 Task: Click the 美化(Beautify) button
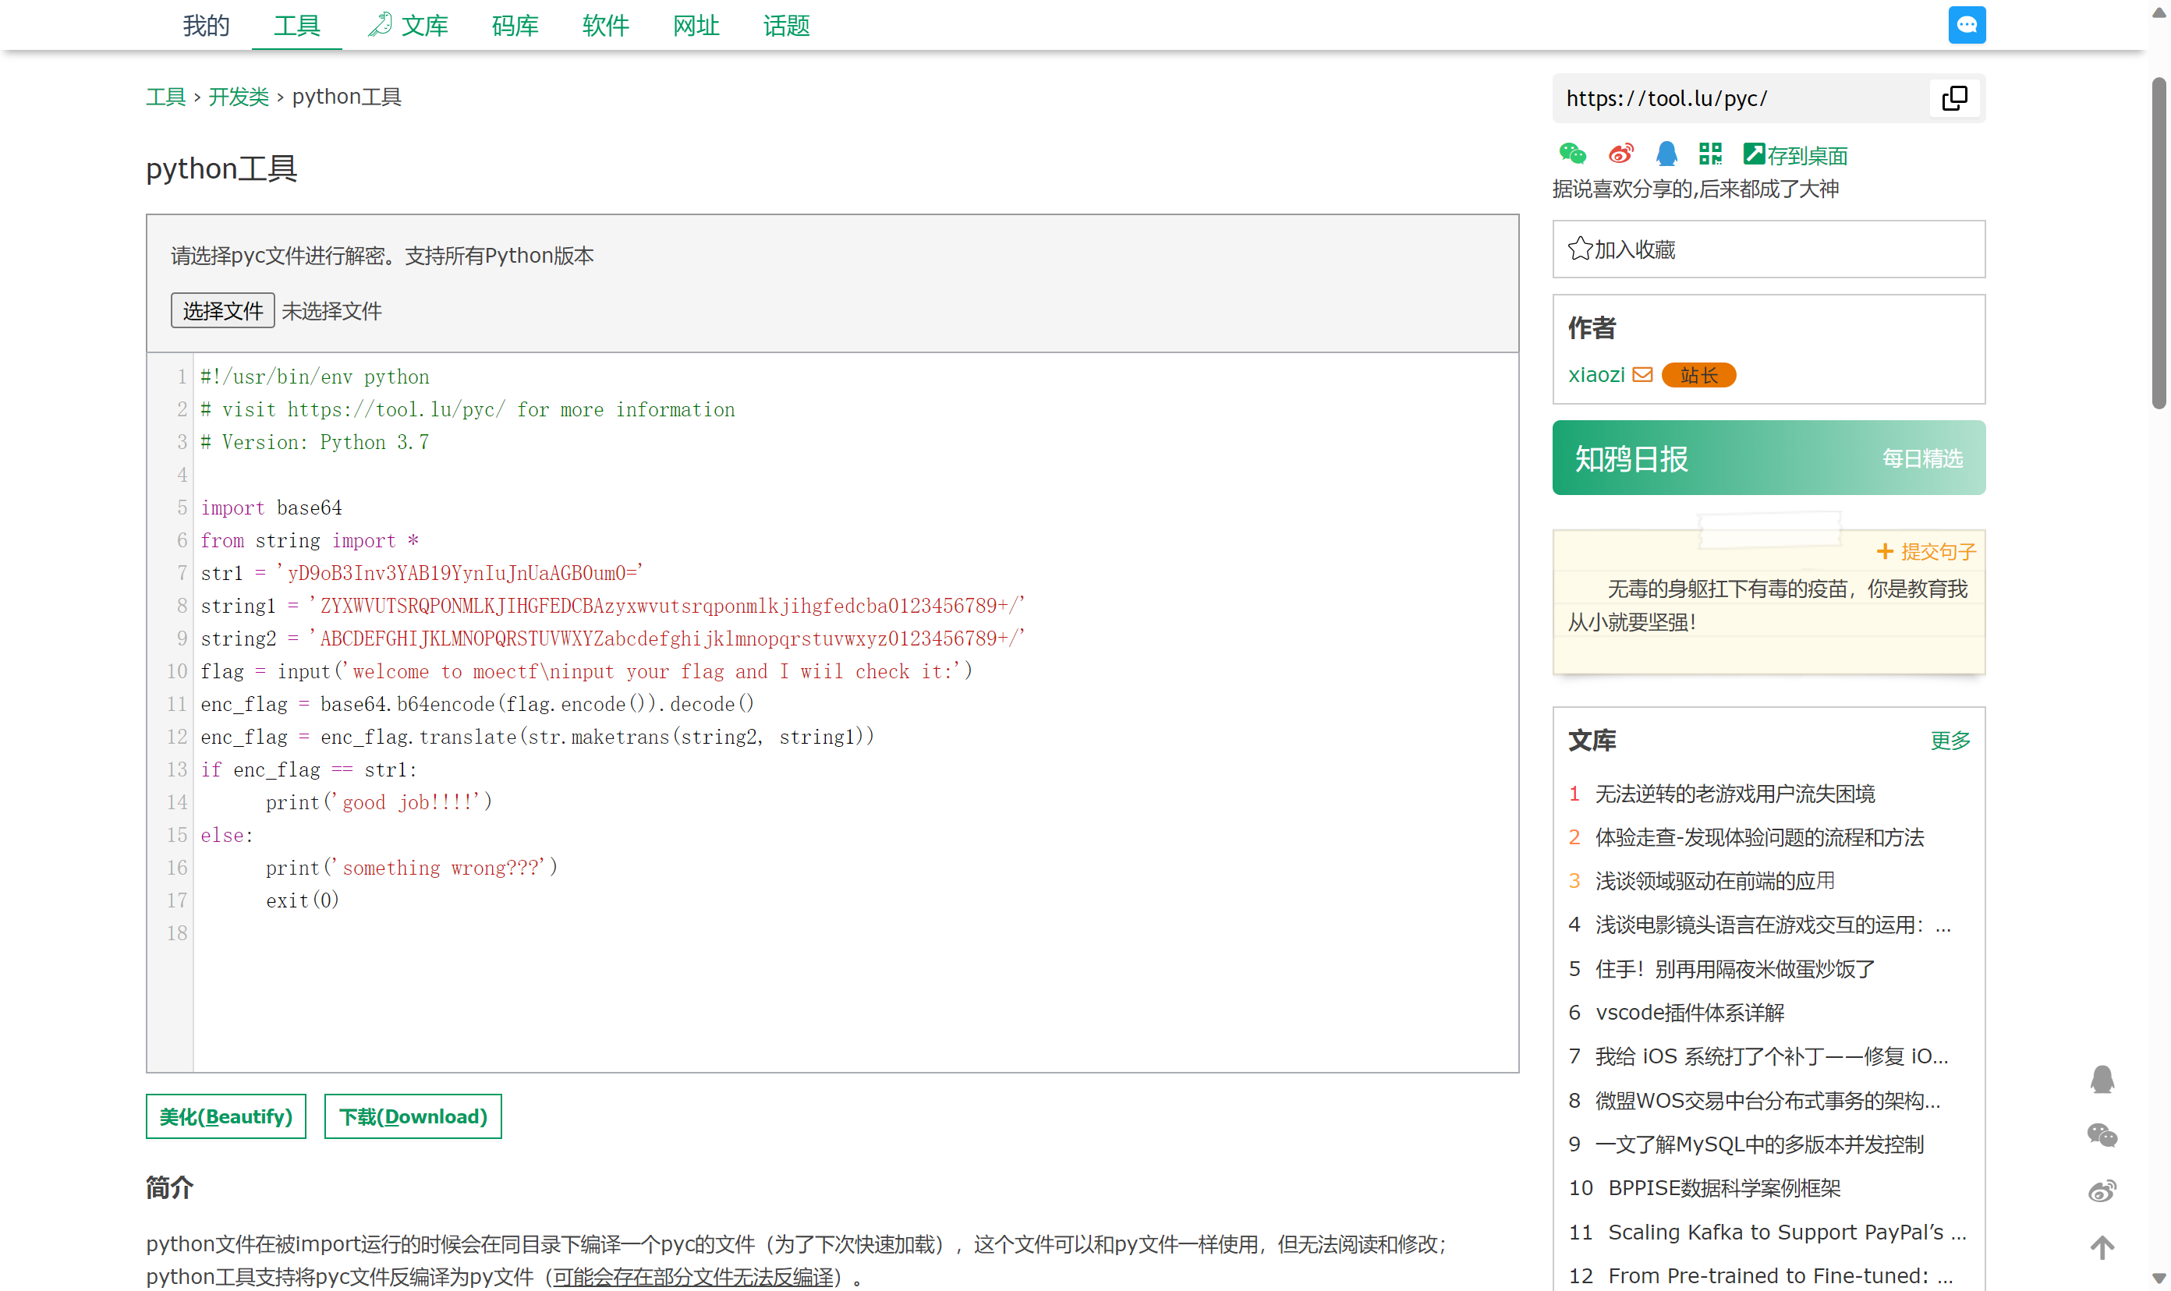(225, 1116)
